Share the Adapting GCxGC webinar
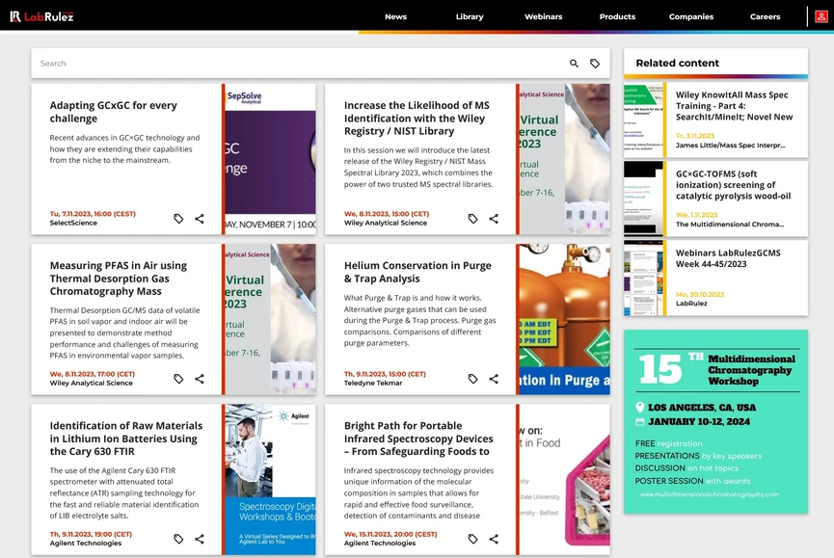Viewport: 834px width, 558px height. pos(200,219)
